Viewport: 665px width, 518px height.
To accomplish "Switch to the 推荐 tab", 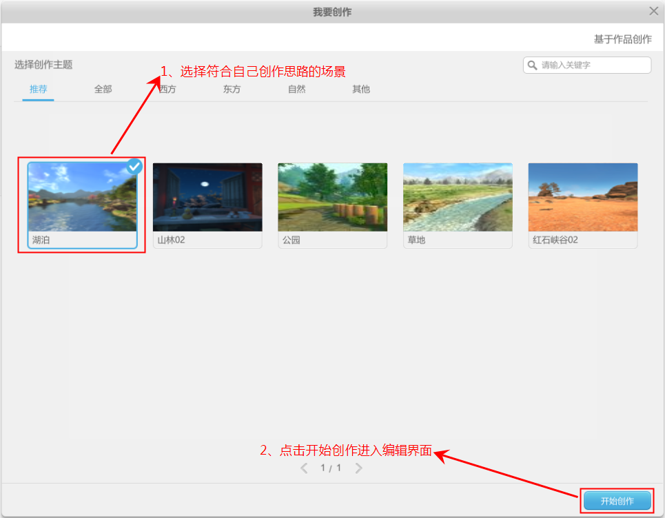I will click(x=38, y=89).
